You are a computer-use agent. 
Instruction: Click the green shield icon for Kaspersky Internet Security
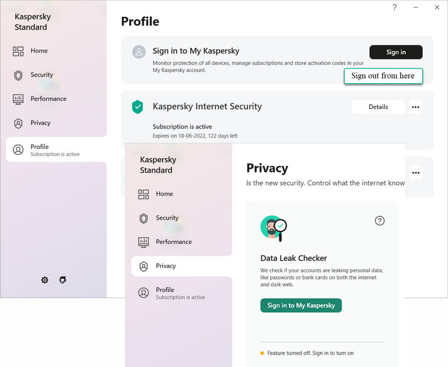coord(138,107)
